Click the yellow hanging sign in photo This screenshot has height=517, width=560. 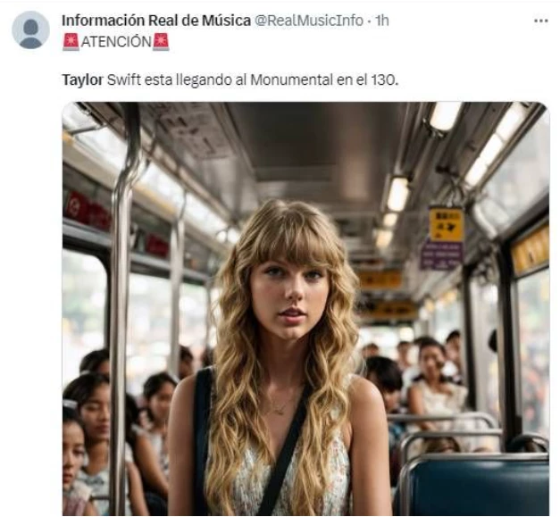point(446,225)
